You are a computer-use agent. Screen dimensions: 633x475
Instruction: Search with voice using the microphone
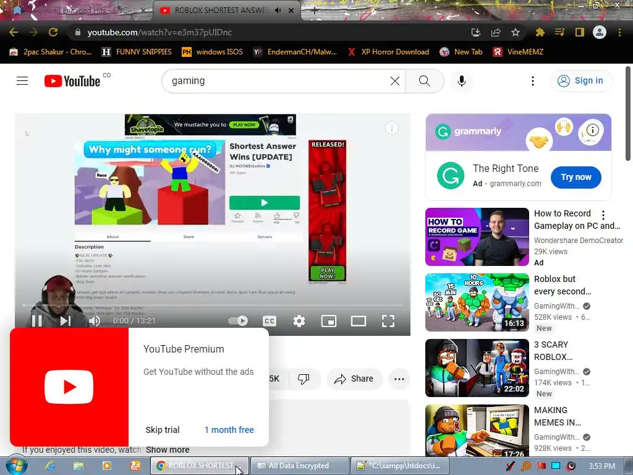pos(461,81)
